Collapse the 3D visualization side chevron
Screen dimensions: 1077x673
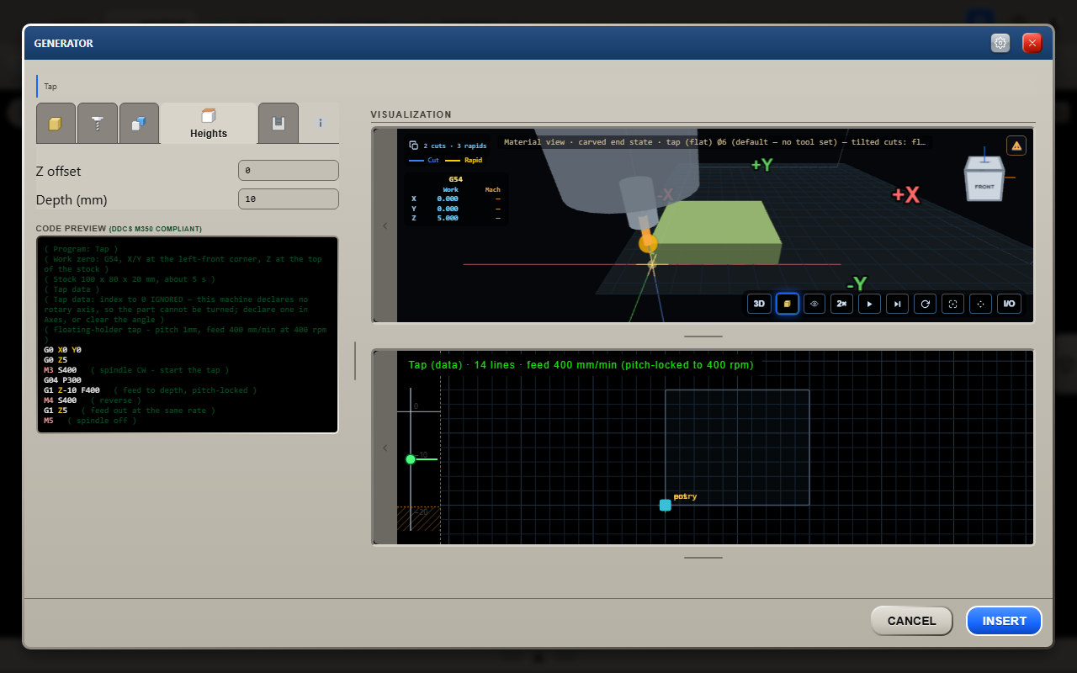pyautogui.click(x=385, y=225)
